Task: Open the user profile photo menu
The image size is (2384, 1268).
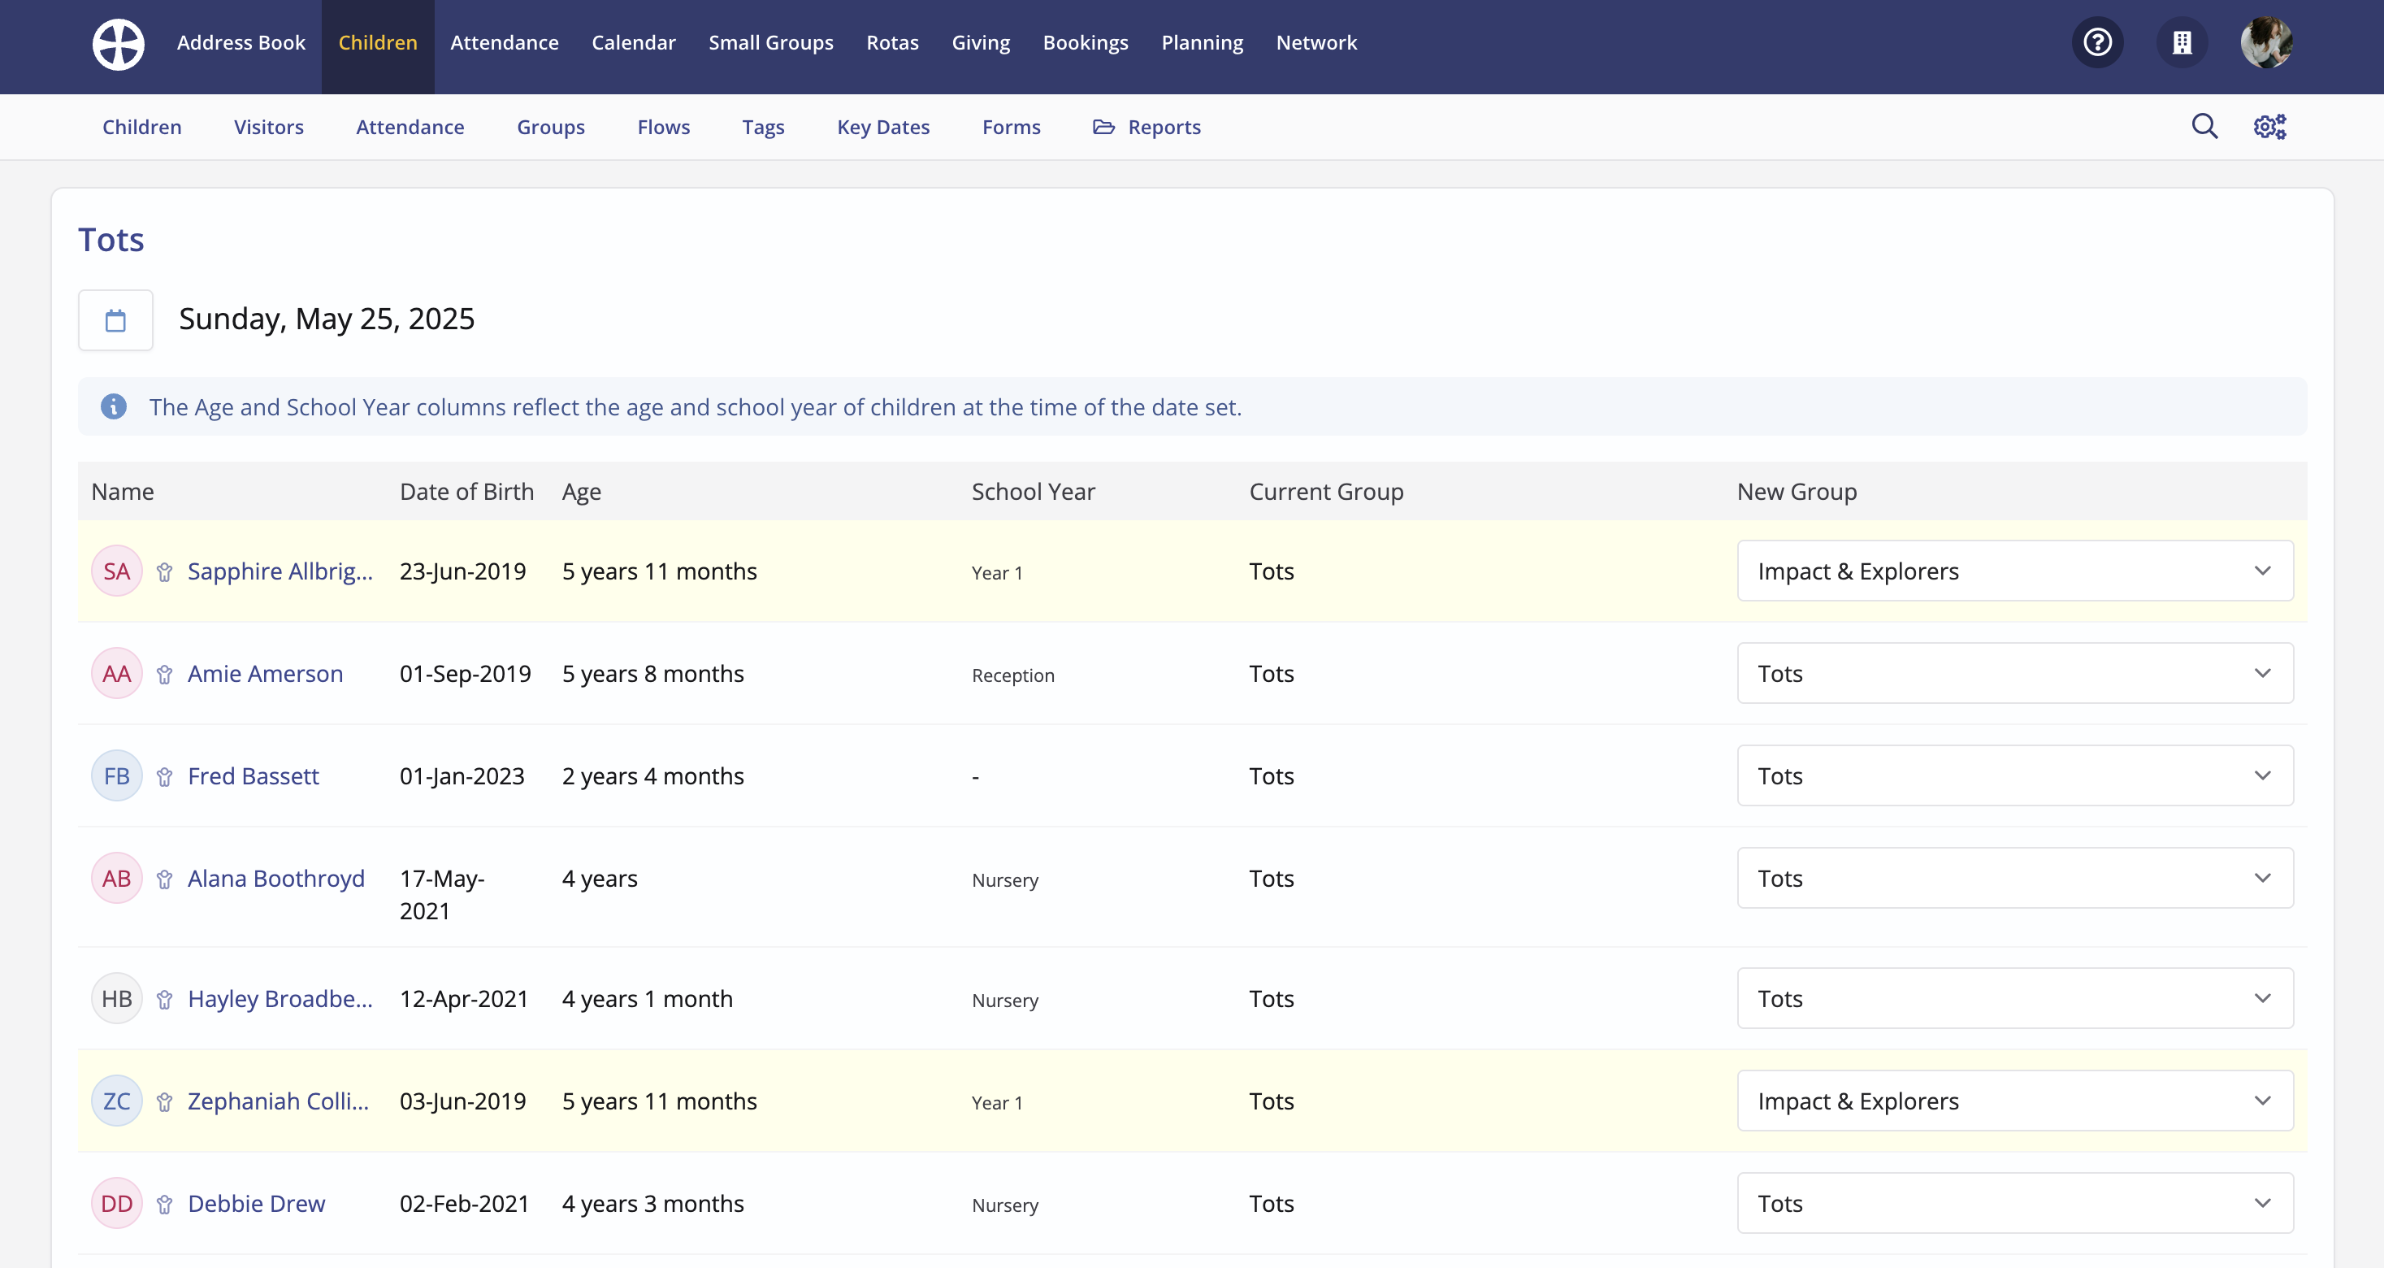Action: click(x=2265, y=42)
